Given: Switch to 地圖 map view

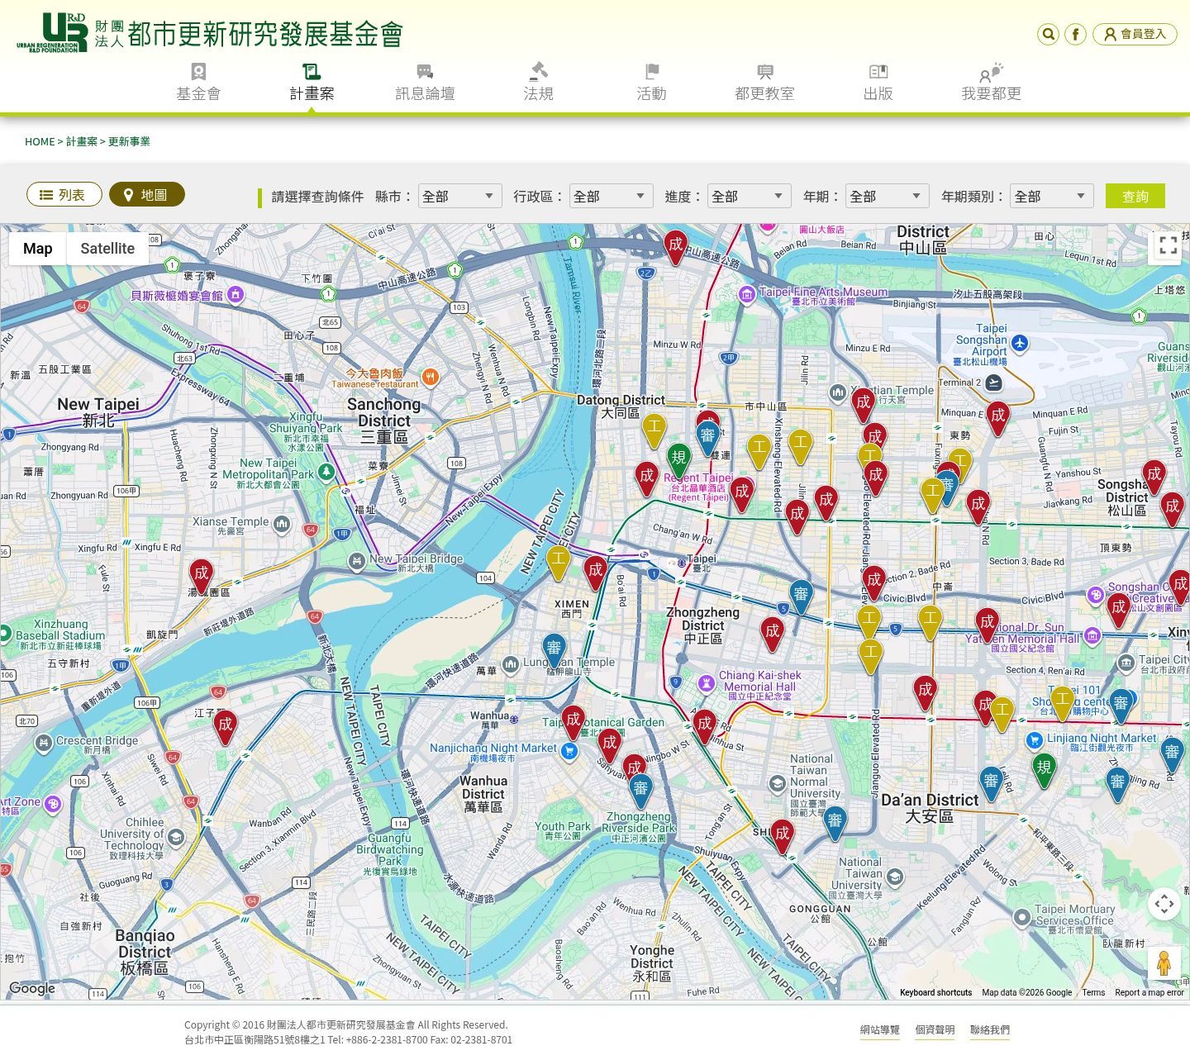Looking at the screenshot, I should point(146,194).
